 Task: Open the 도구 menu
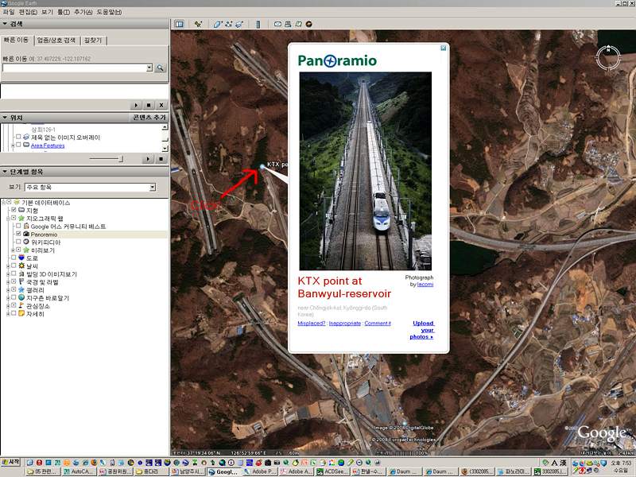pos(64,12)
